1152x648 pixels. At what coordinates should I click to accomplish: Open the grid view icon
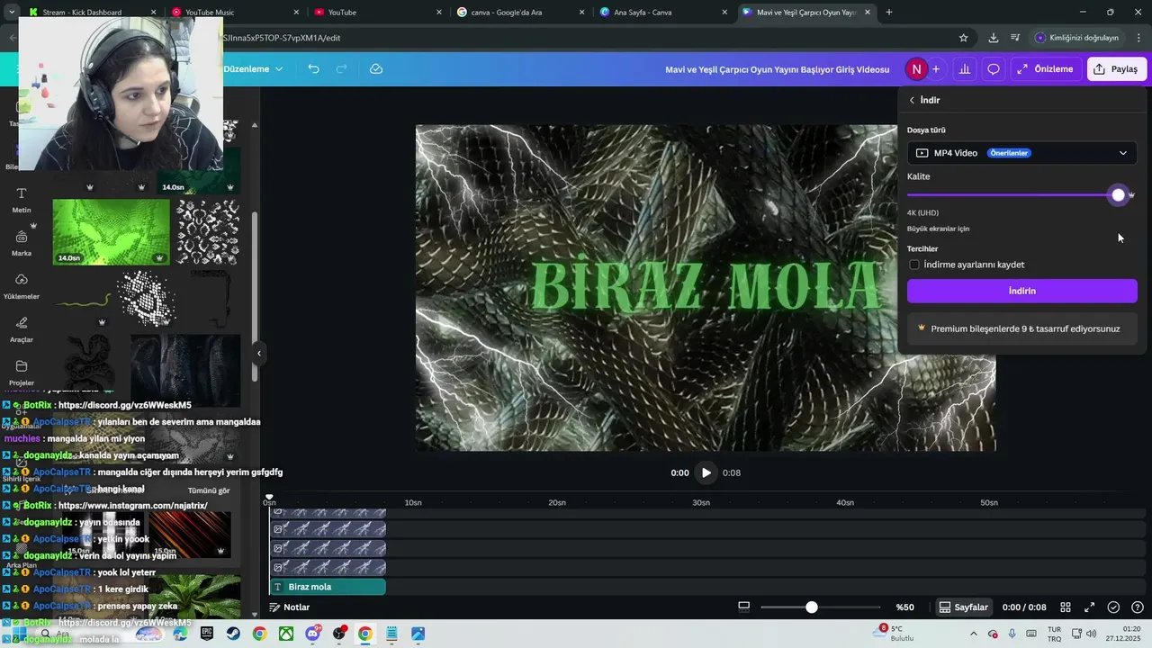coord(1066,607)
